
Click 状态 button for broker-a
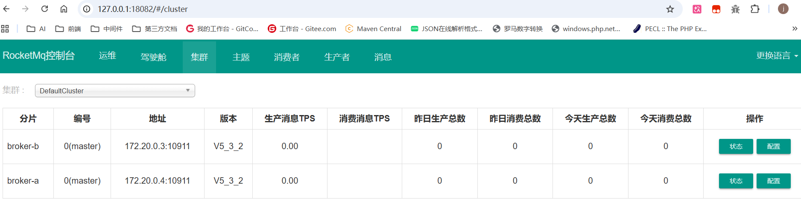736,181
